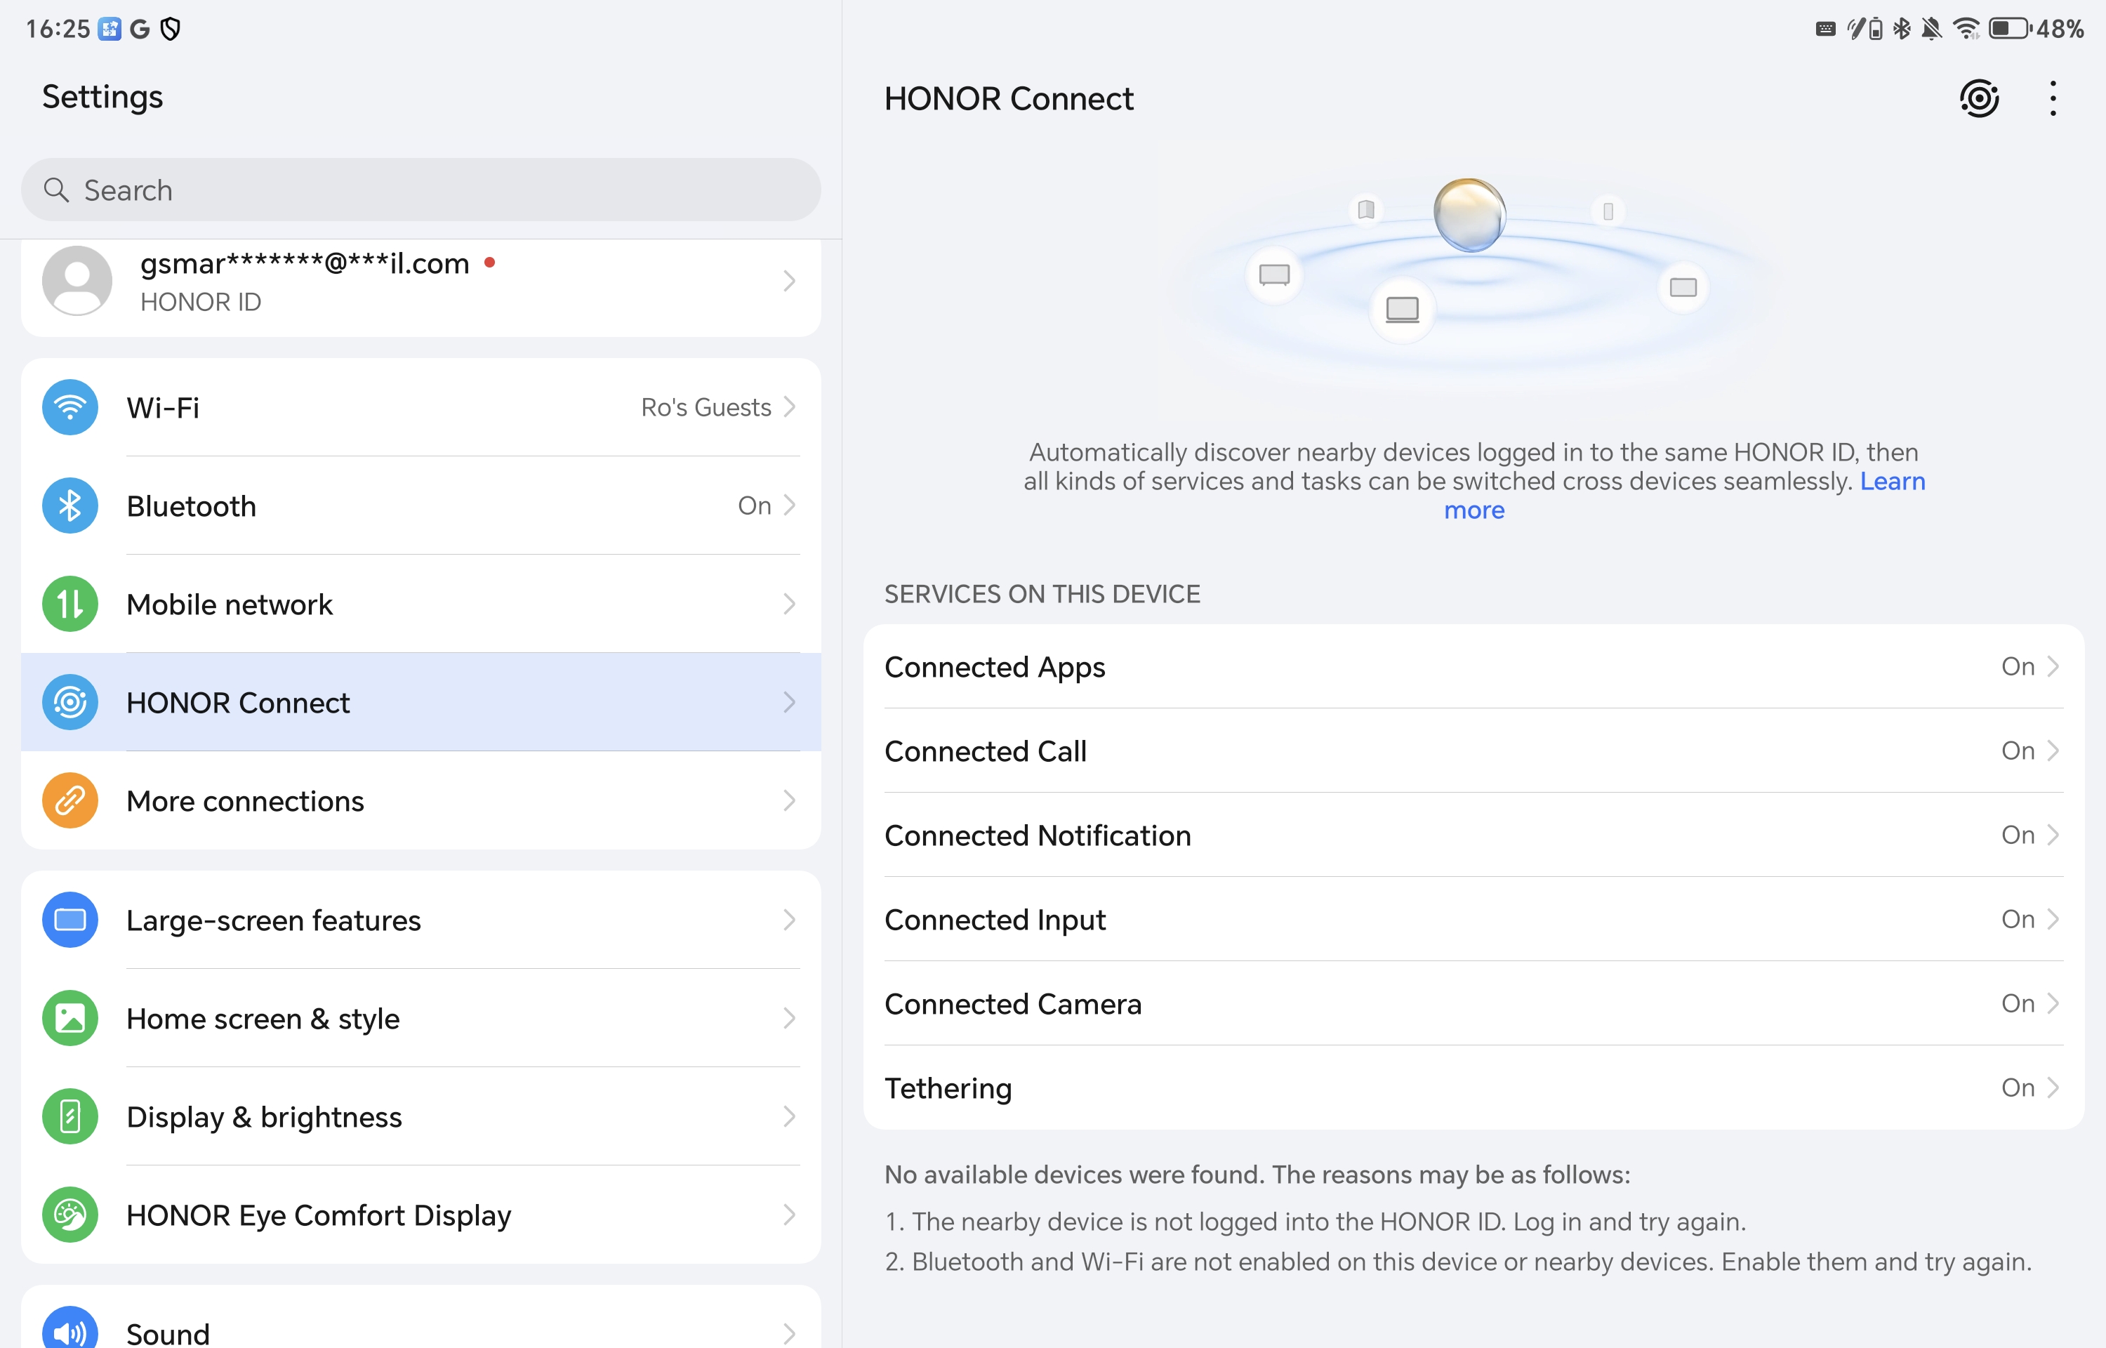Open Connected Call setting
The width and height of the screenshot is (2106, 1348).
click(x=1473, y=751)
